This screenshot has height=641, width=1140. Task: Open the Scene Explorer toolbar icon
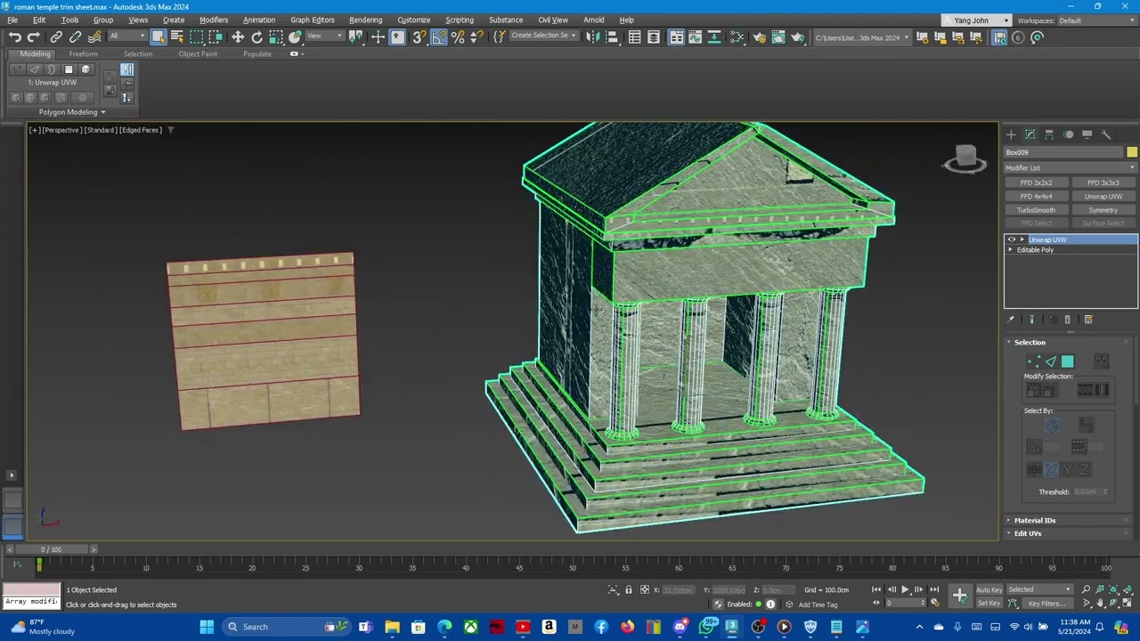coord(634,37)
